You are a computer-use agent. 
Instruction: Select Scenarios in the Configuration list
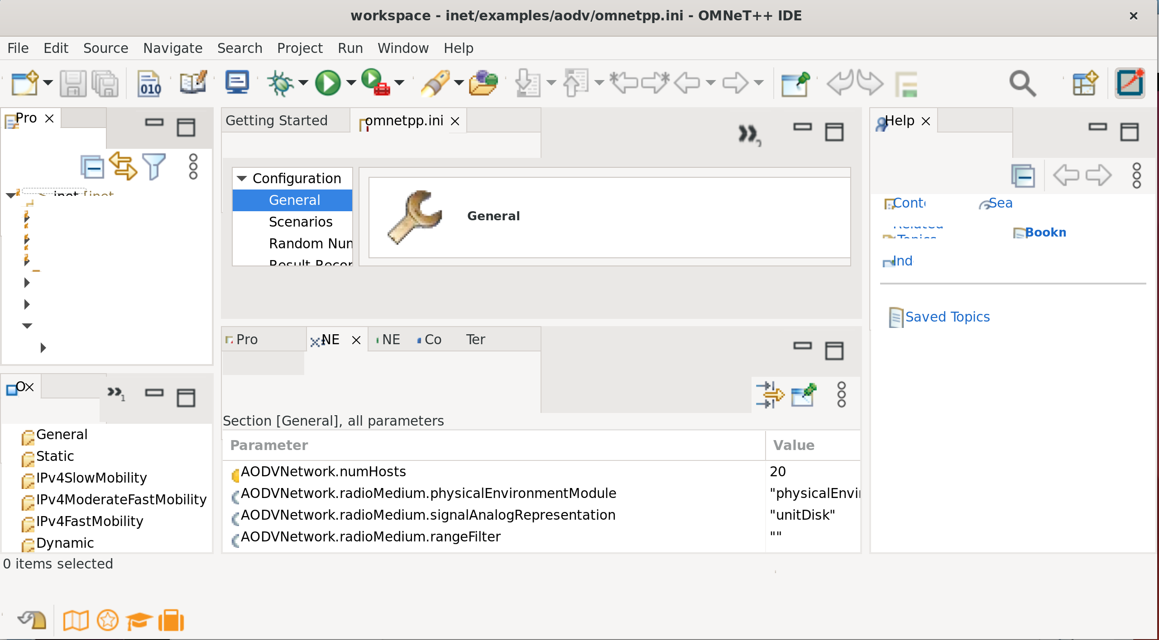point(300,222)
